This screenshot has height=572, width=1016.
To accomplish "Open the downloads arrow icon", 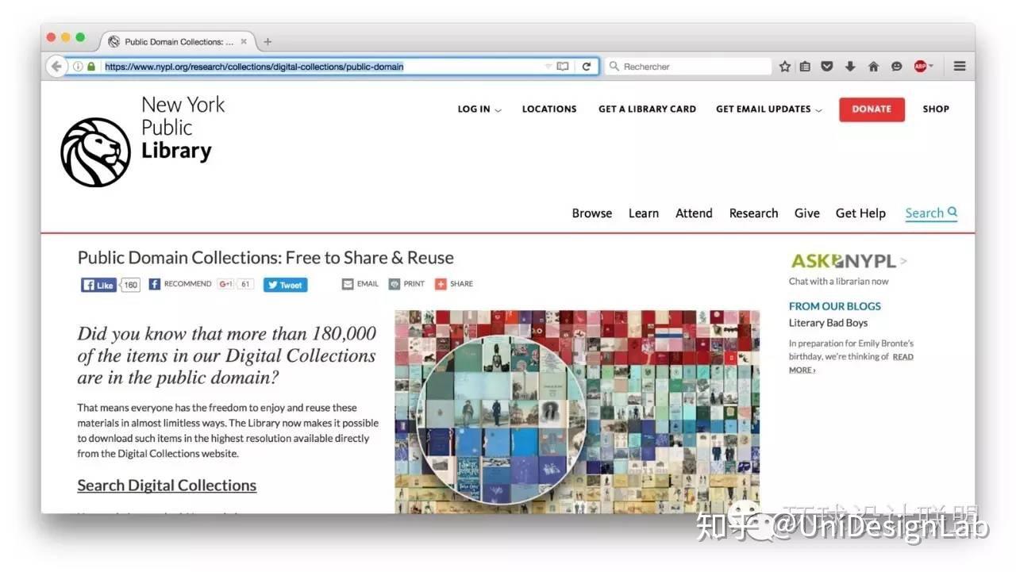I will [850, 67].
